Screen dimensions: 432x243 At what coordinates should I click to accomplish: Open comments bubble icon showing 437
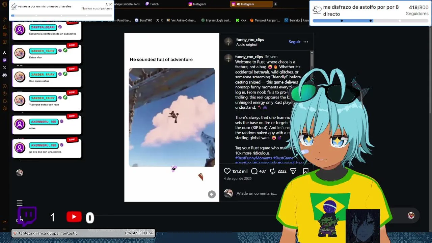[x=254, y=171]
